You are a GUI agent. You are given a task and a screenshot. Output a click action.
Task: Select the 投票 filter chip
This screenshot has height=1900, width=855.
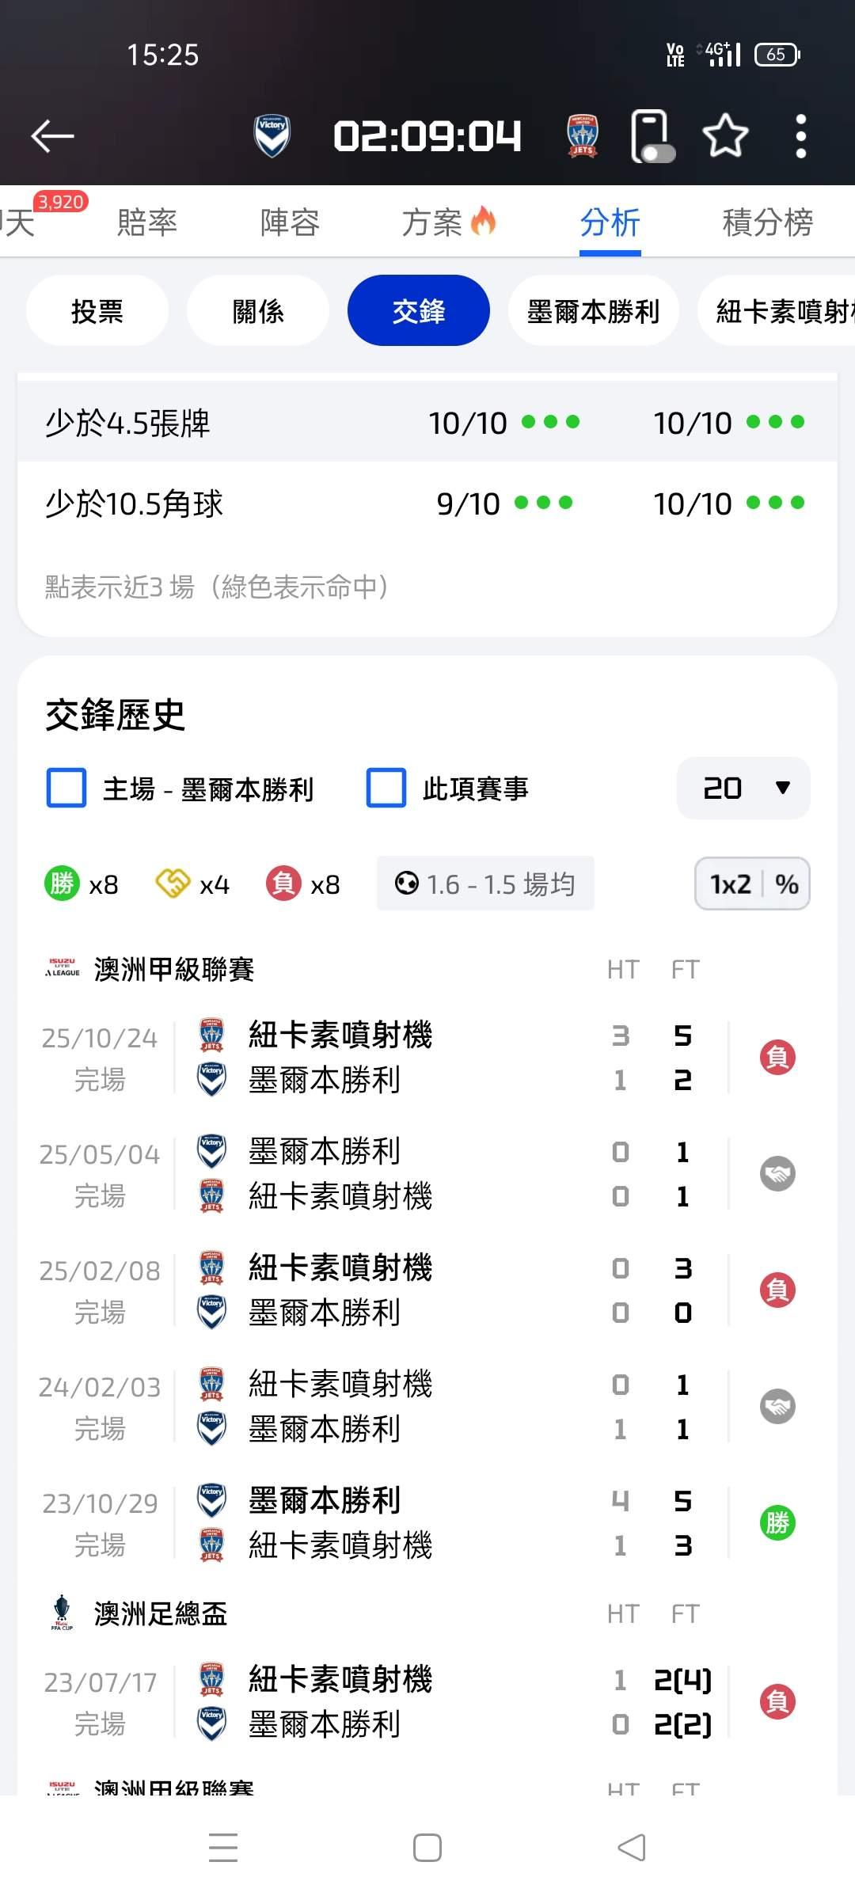tap(97, 311)
